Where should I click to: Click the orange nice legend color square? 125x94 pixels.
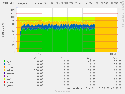(x=4, y=67)
